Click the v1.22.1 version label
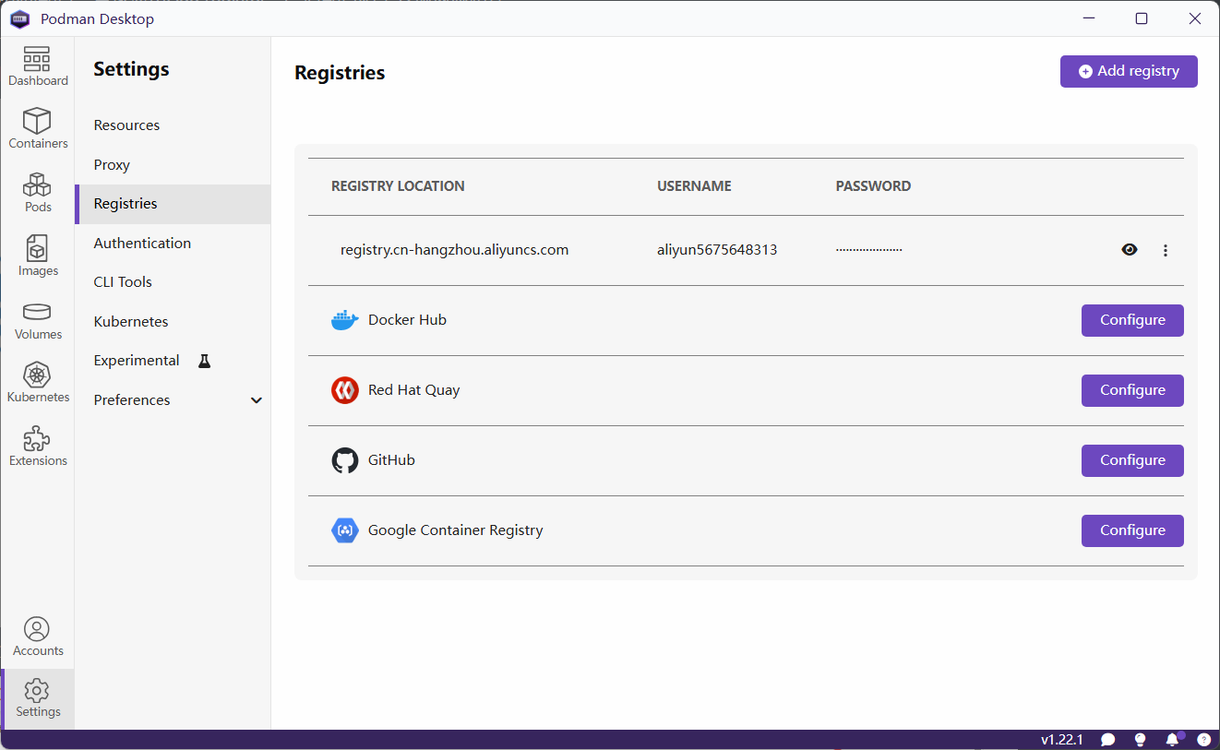This screenshot has width=1220, height=750. point(1062,740)
